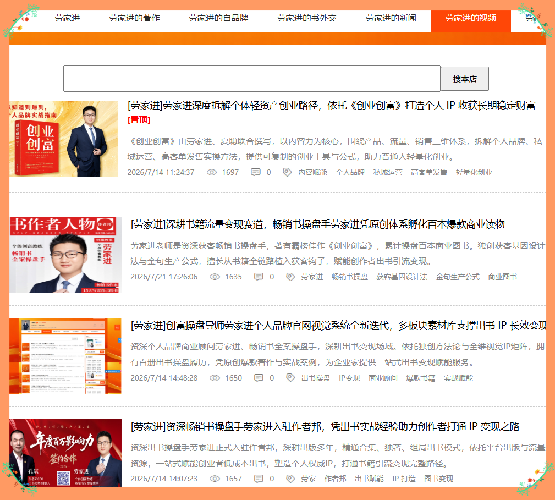Image resolution: width=555 pixels, height=500 pixels.
Task: Click the views eye icon beside 1635
Action: pos(215,277)
